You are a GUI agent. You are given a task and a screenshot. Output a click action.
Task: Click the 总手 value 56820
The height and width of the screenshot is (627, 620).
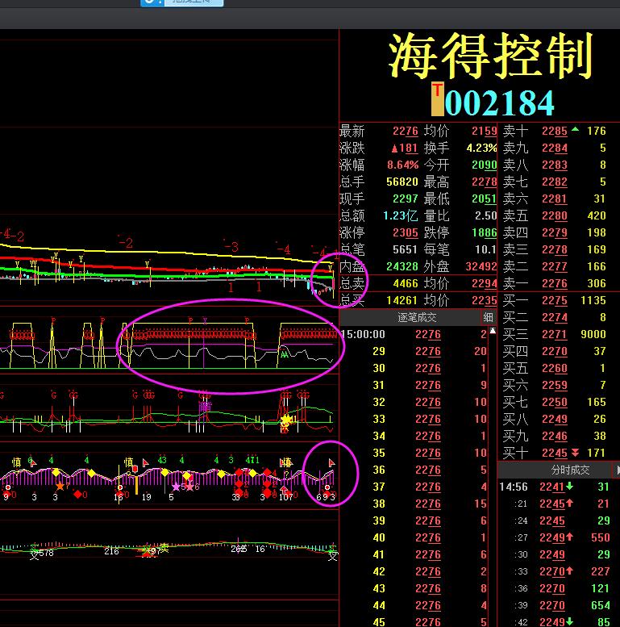pyautogui.click(x=402, y=182)
